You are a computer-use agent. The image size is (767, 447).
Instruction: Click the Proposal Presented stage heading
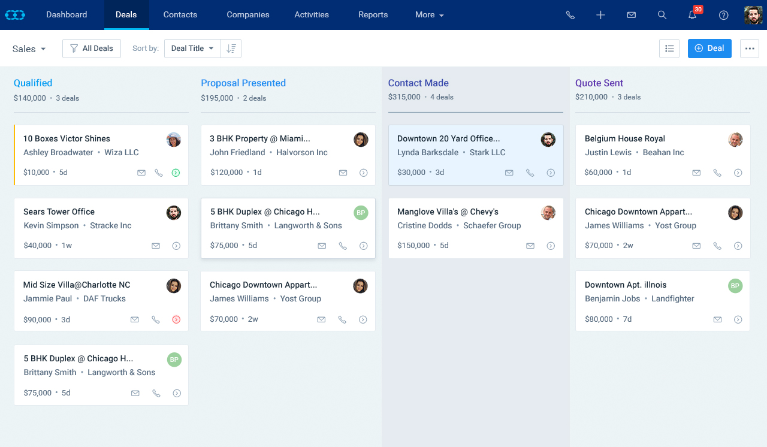[x=243, y=83]
